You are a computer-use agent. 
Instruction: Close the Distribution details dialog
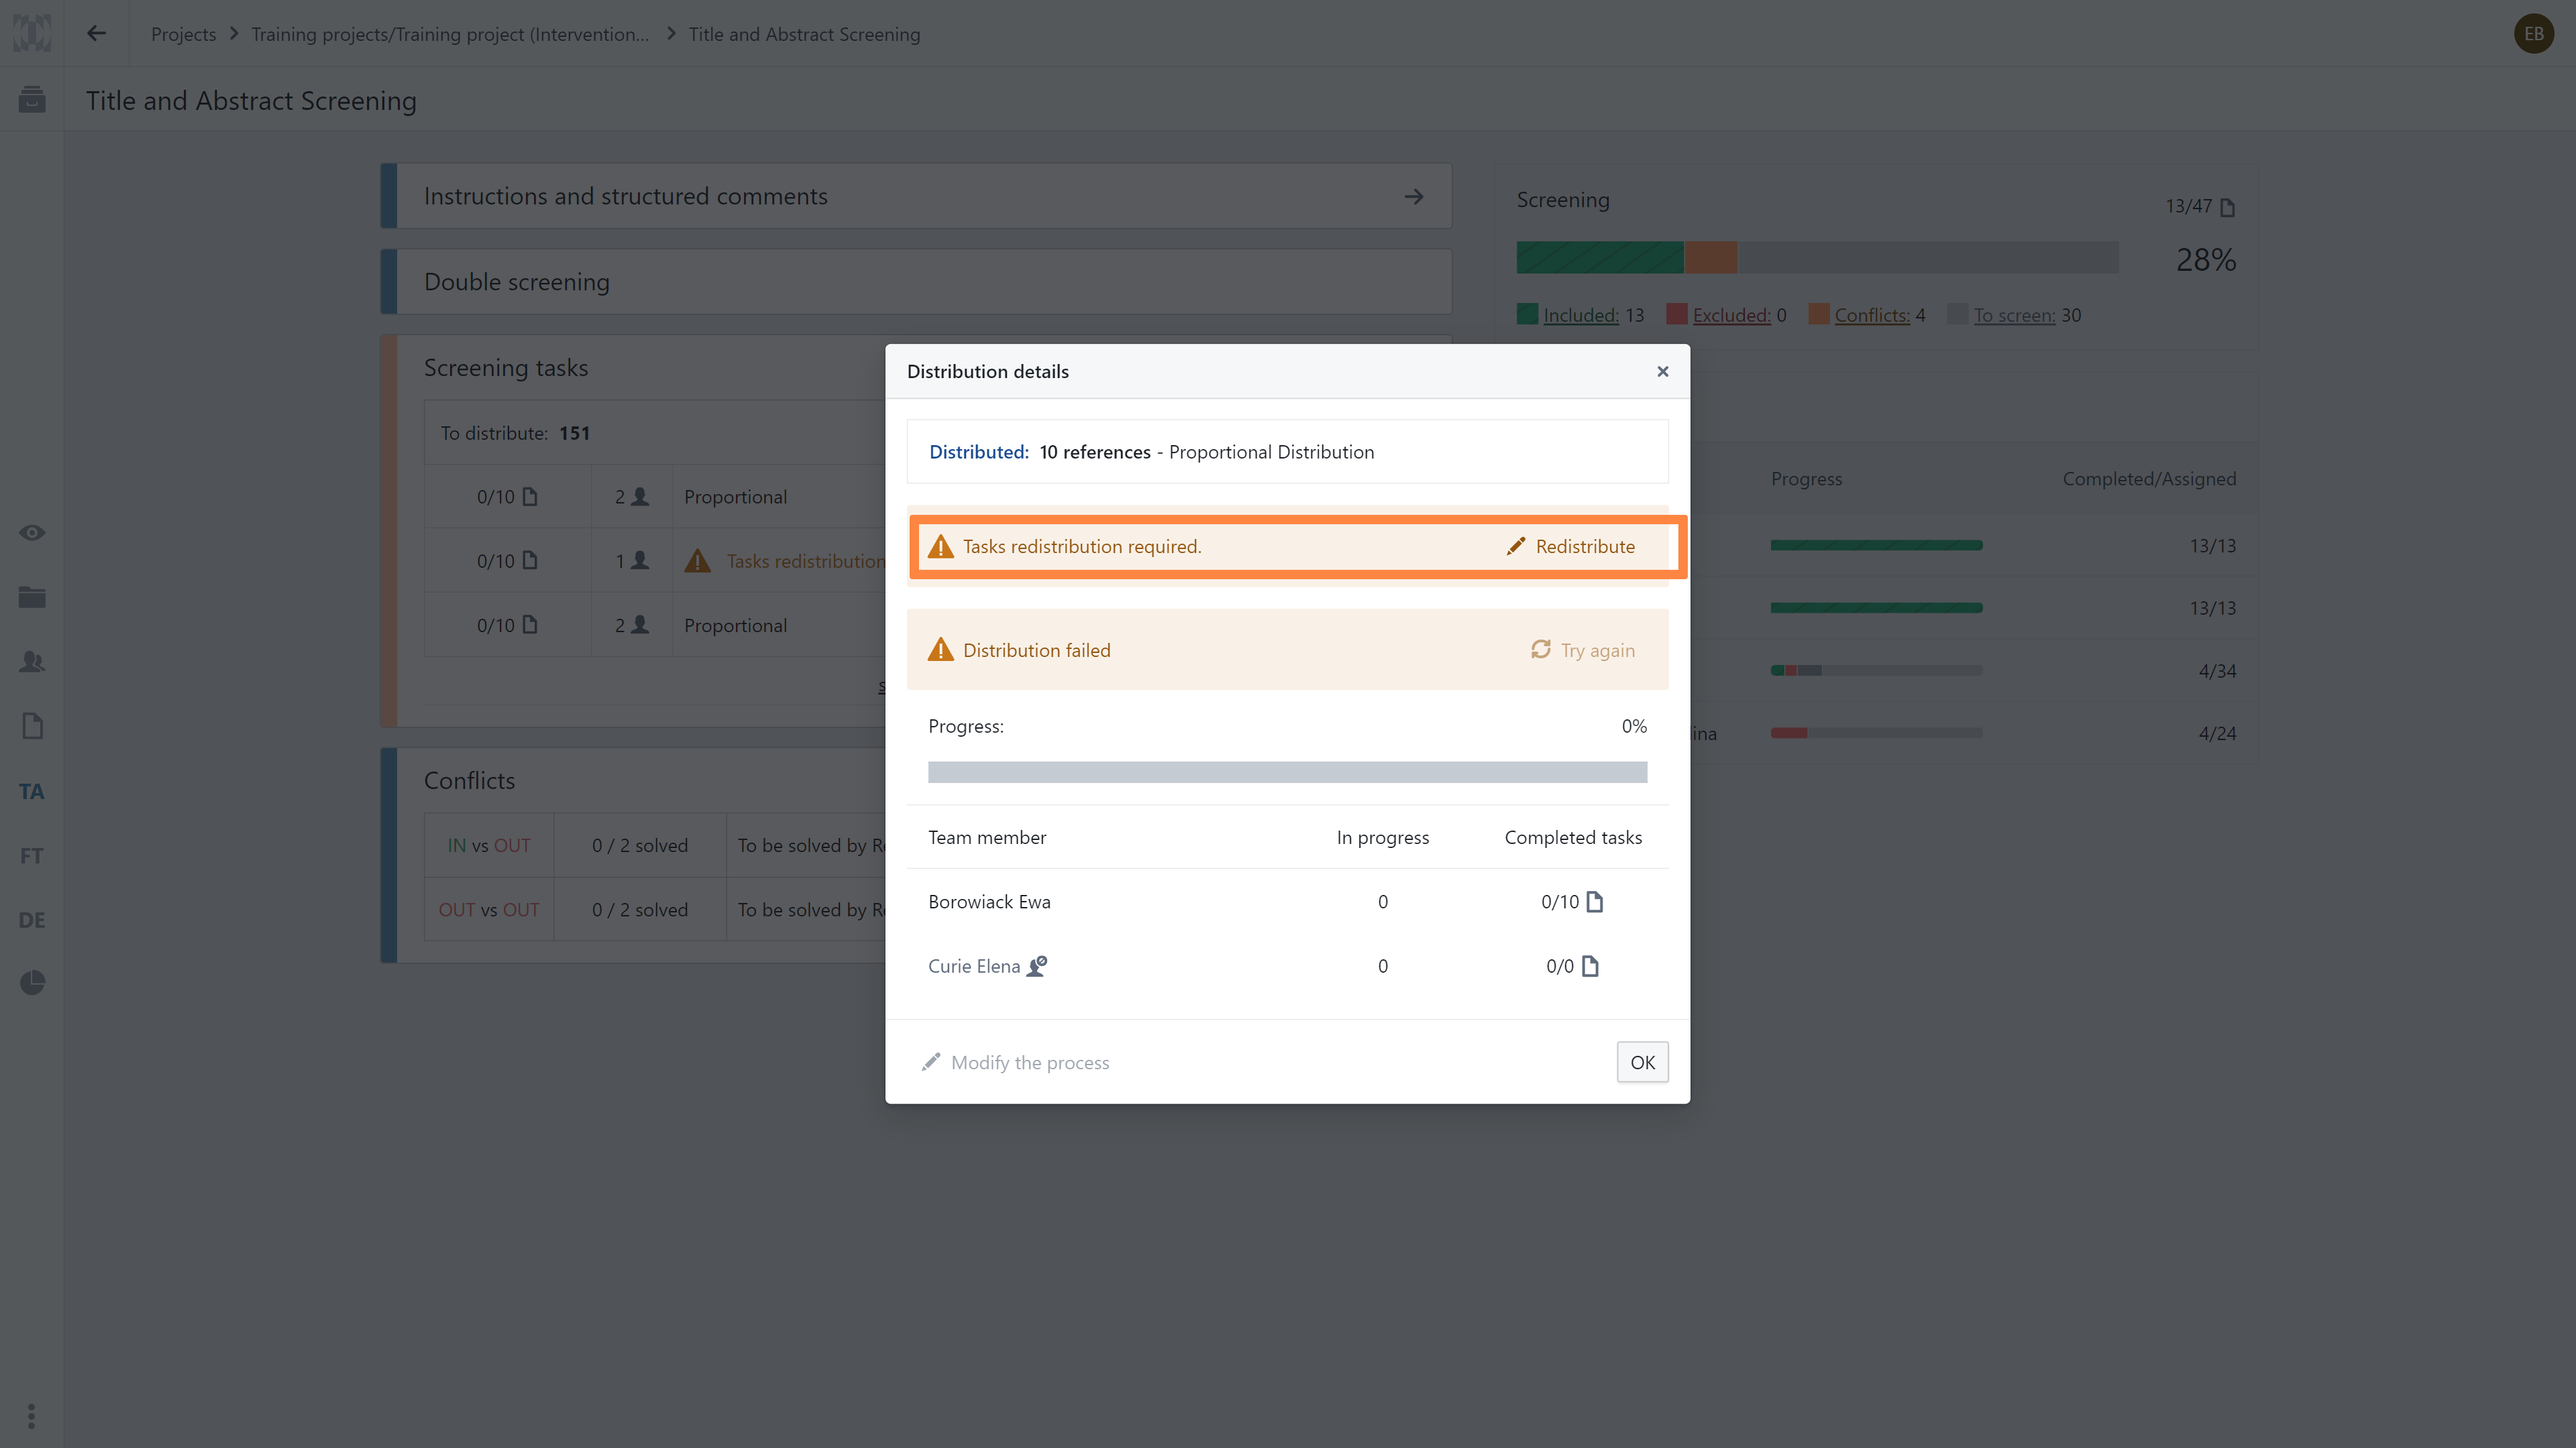point(1663,372)
